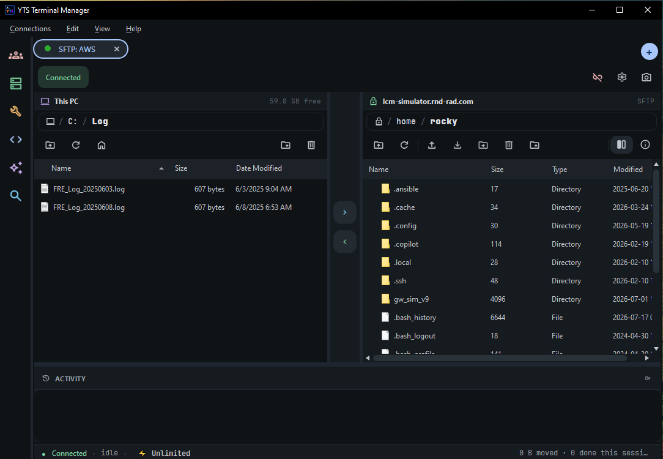Click the disconnect broken-link icon

tap(598, 77)
